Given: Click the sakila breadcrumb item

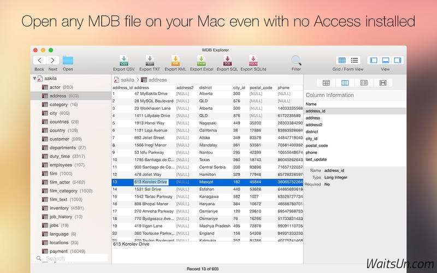Looking at the screenshot, I should (124, 80).
